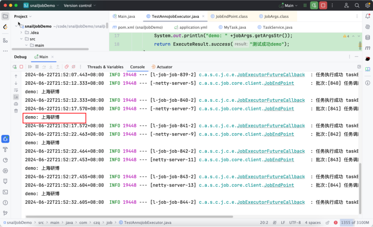Click the JobEndPoint link in the 21:52:12.333 log line
373x227 pixels.
tap(279, 83)
